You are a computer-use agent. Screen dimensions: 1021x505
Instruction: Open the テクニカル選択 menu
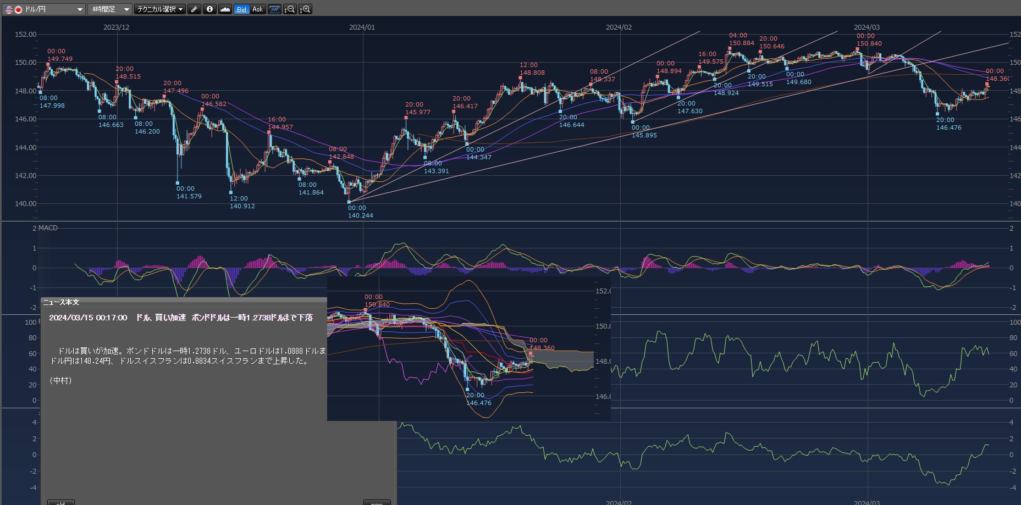(160, 9)
